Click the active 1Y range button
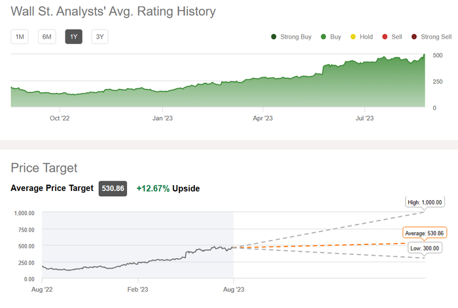This screenshot has width=458, height=308. click(x=73, y=37)
